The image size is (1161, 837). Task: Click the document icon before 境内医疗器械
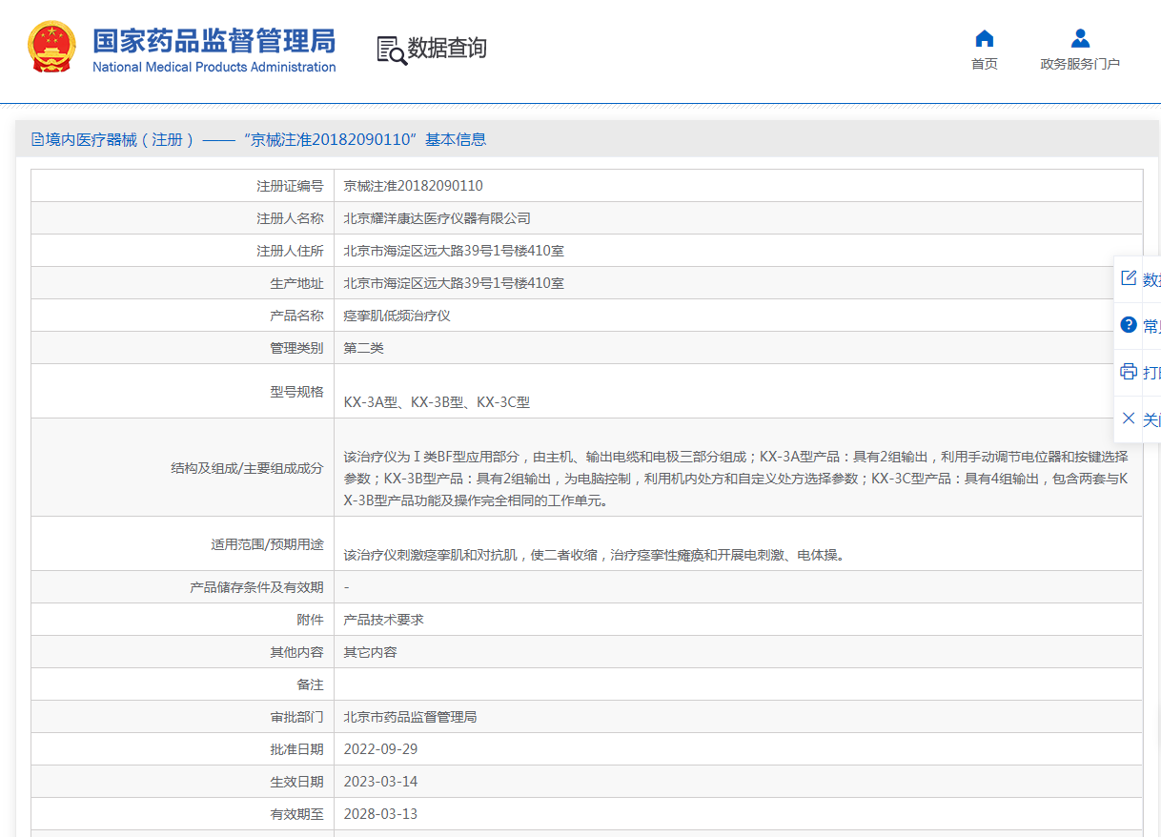point(37,140)
